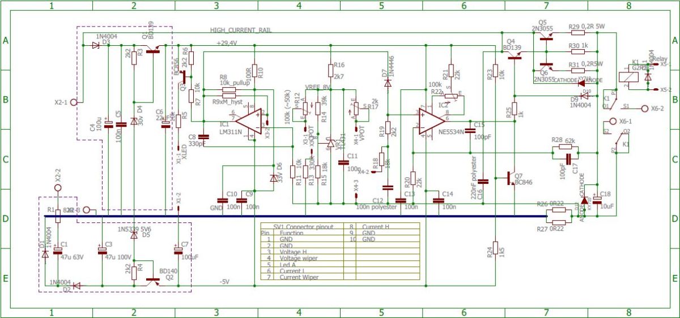The width and height of the screenshot is (680, 318).
Task: Select the Q7 BC846 transistor symbol
Action: point(510,178)
